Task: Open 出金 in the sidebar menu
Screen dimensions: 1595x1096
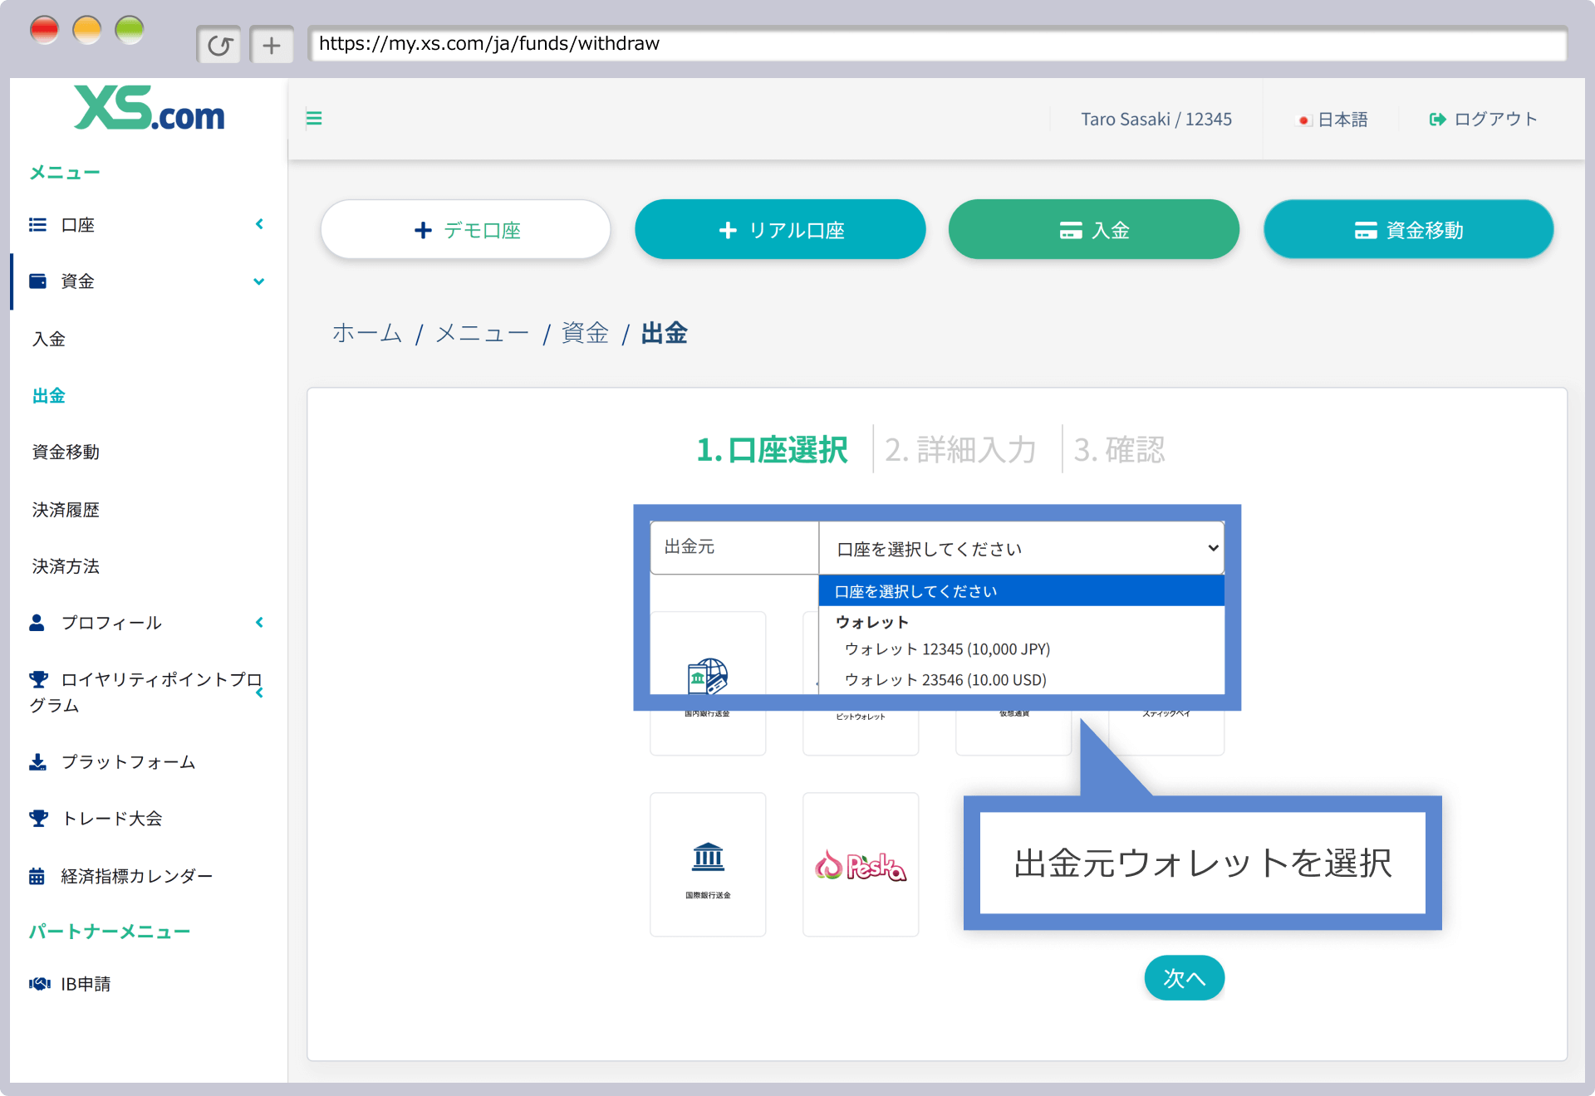Action: tap(49, 395)
